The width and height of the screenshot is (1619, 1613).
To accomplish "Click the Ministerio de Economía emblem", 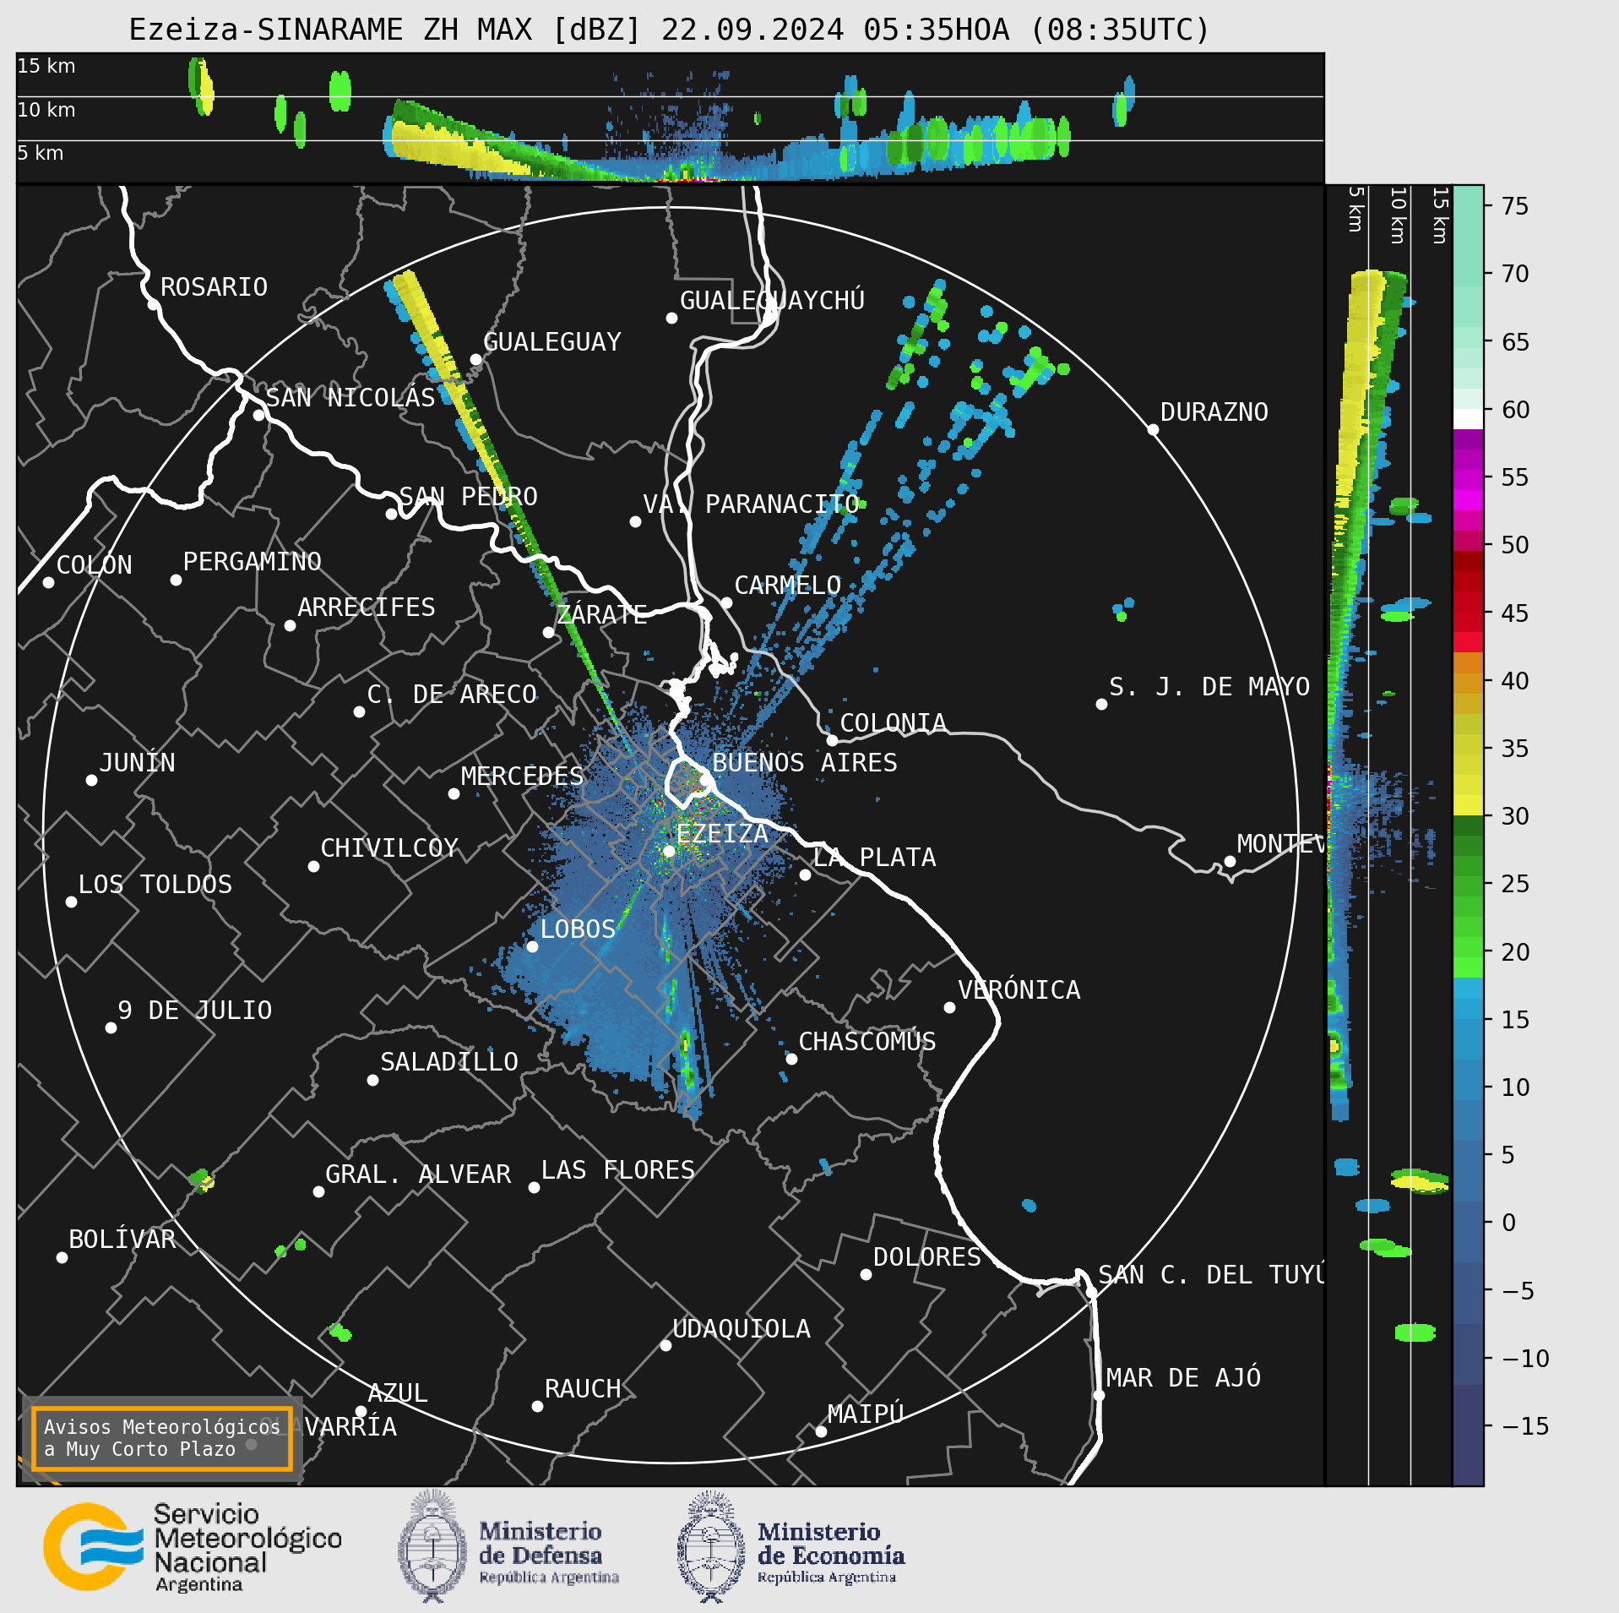I will (x=711, y=1547).
